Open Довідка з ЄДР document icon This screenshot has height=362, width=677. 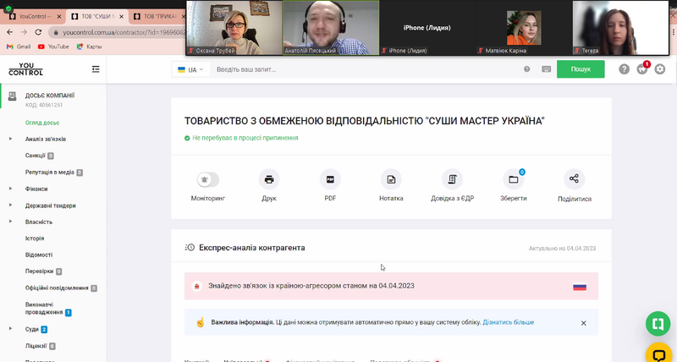coord(452,179)
